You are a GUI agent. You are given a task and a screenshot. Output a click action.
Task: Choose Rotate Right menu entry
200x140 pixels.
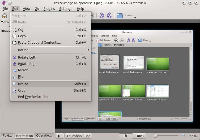click(x=51, y=64)
